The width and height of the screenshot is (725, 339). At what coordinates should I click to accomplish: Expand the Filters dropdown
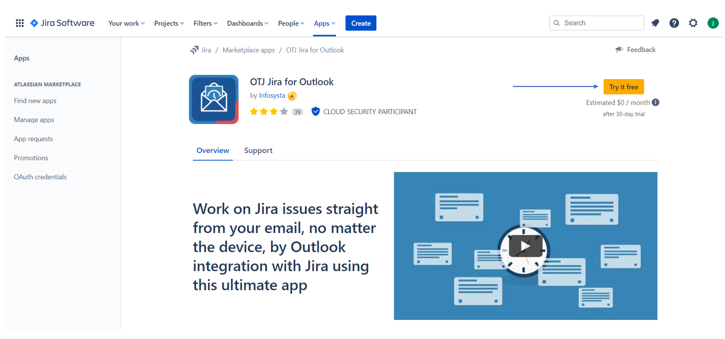point(206,23)
